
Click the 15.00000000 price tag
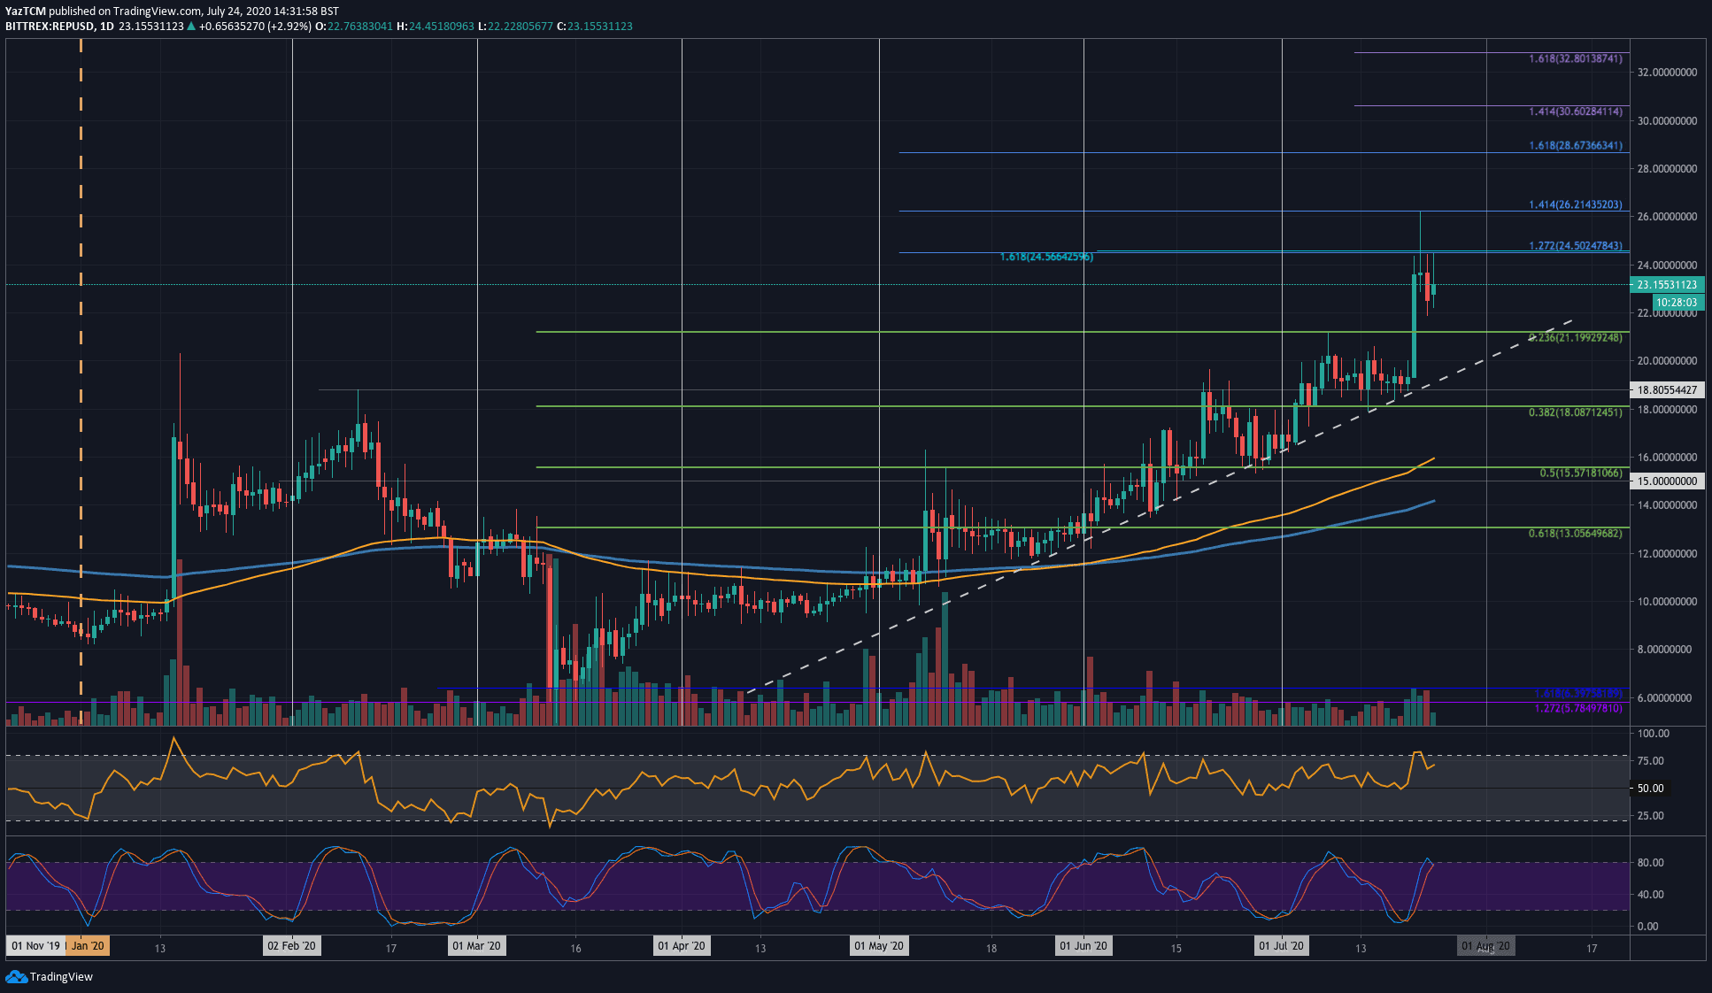point(1668,481)
